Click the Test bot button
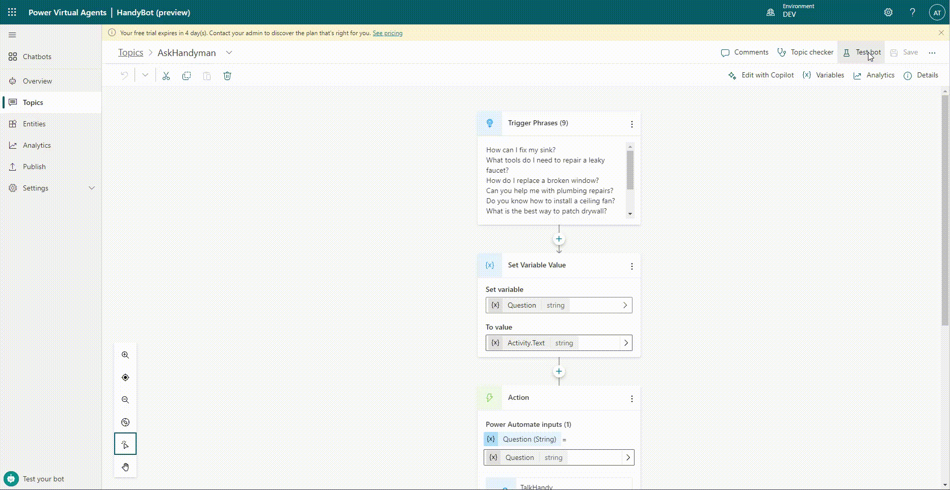Screen dimensions: 950x490 point(862,52)
